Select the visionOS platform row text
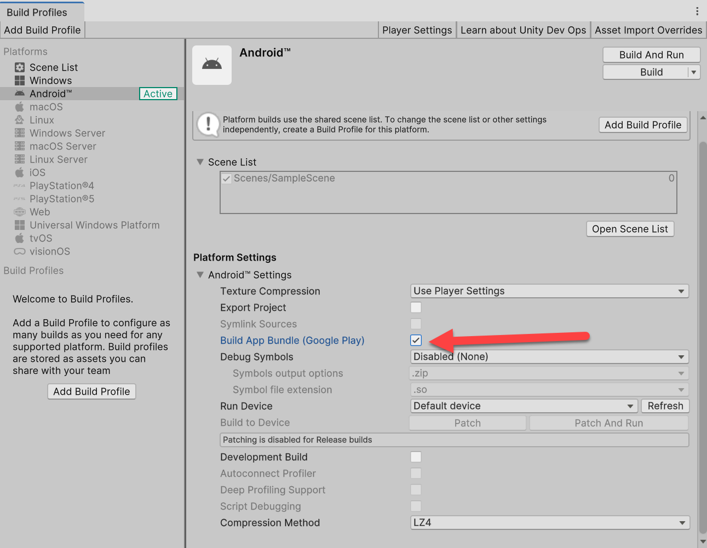The height and width of the screenshot is (548, 707). pos(50,251)
